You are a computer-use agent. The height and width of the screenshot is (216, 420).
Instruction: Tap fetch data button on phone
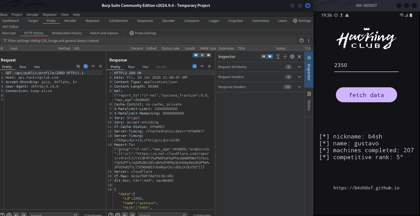click(366, 95)
